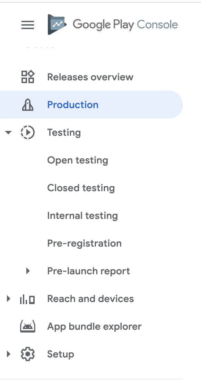Click the hamburger menu icon
Image resolution: width=201 pixels, height=381 pixels.
28,25
